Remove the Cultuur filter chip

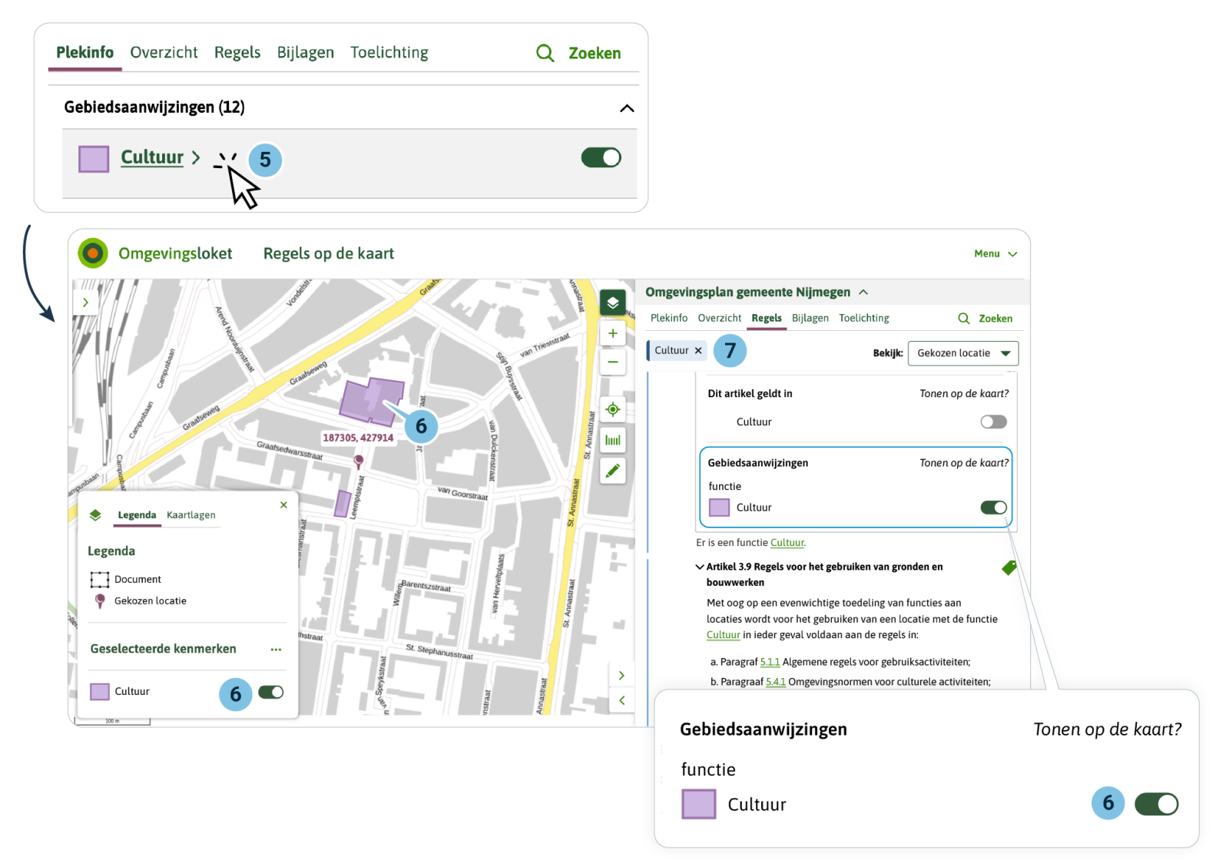coord(698,351)
